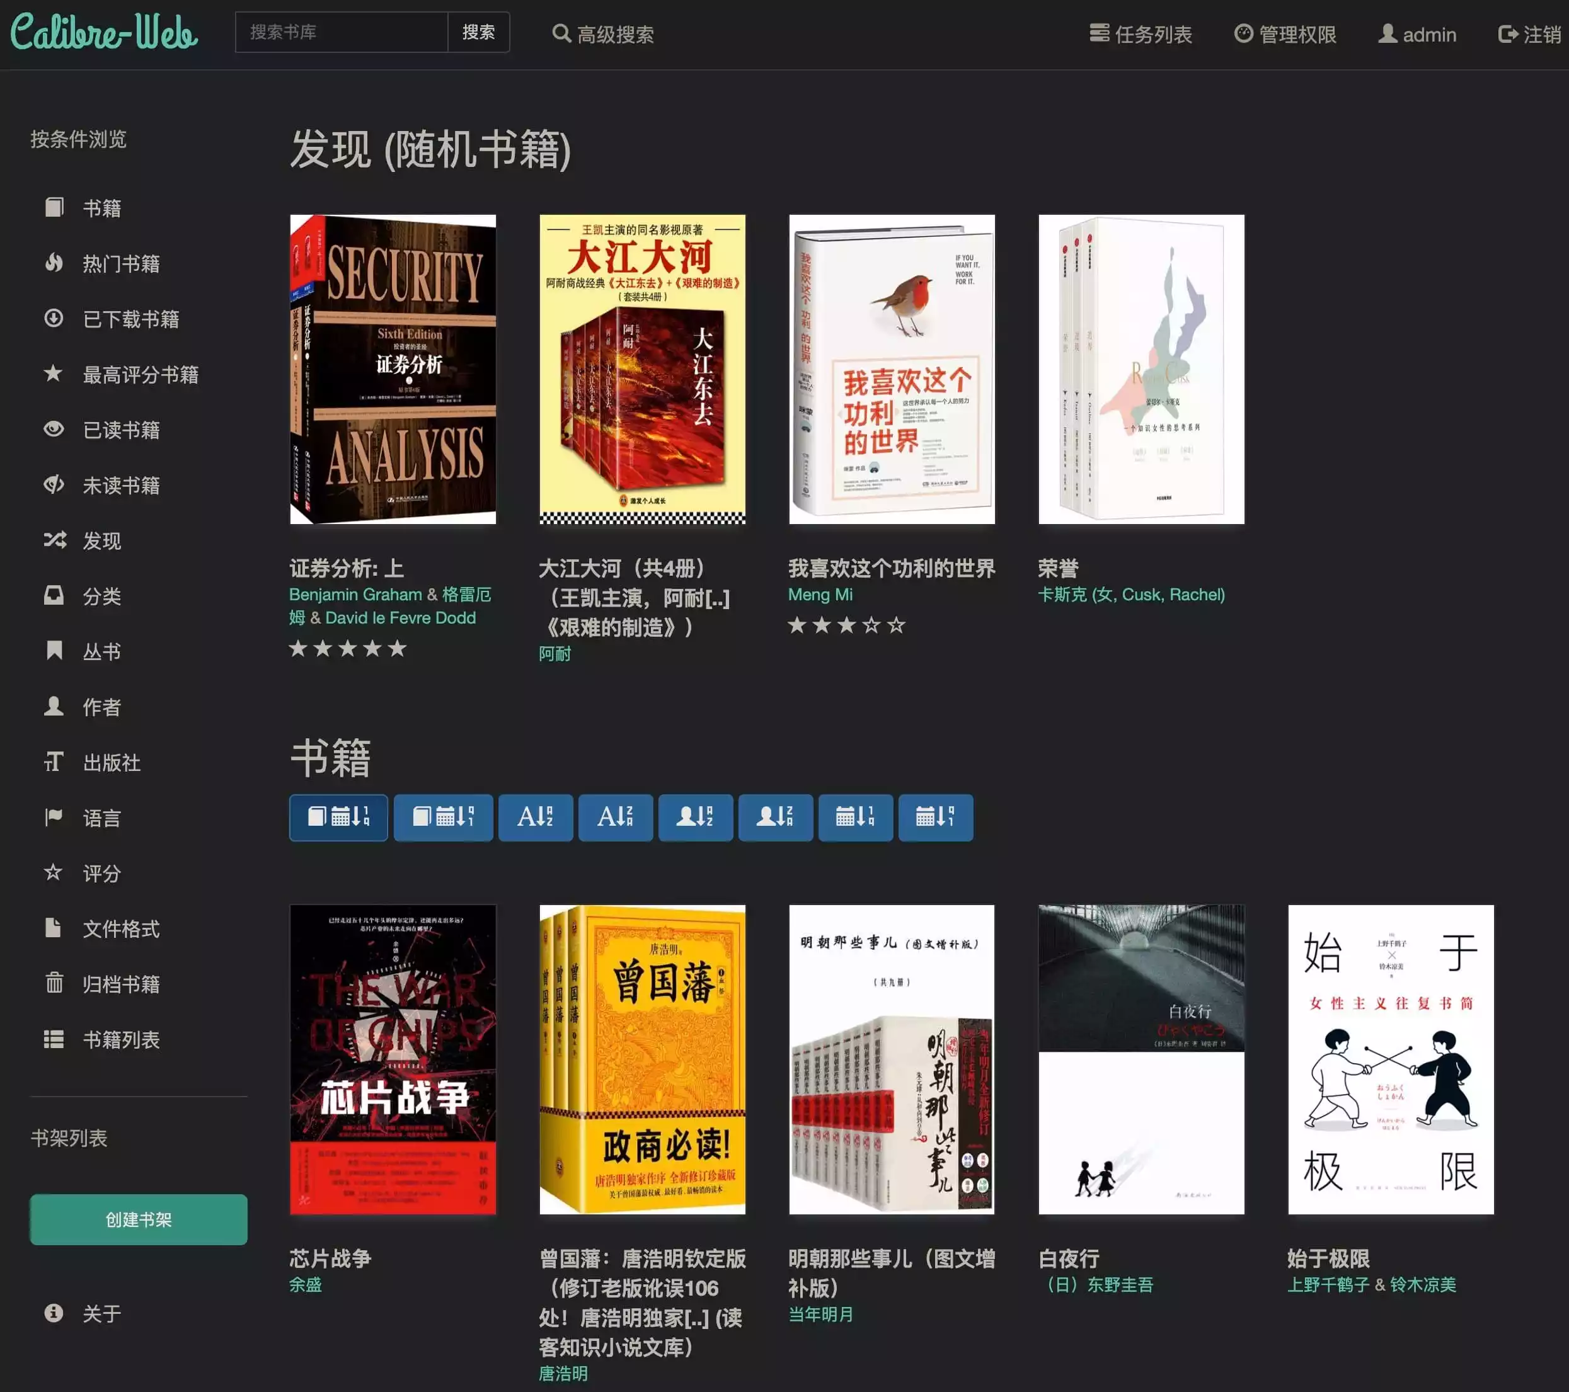
Task: Open 已读书籍 read books filter
Action: click(x=120, y=430)
